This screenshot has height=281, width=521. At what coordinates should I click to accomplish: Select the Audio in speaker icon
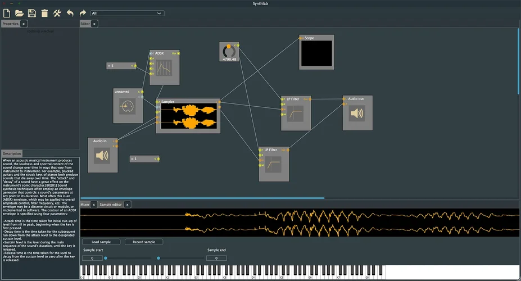102,156
